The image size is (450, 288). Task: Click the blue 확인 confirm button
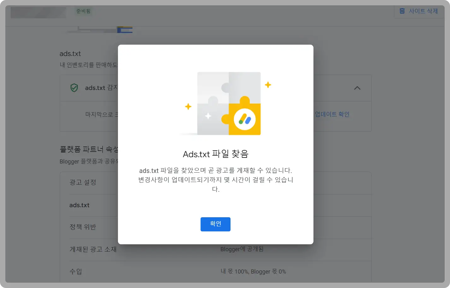tap(215, 224)
